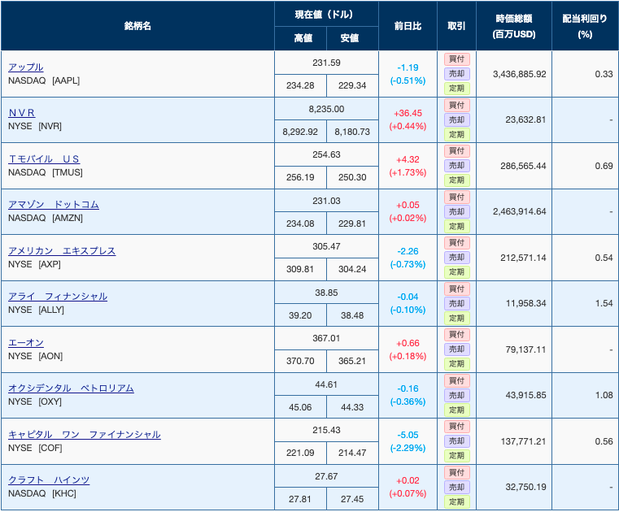Click 買付 button for COF
This screenshot has width=619, height=512.
pyautogui.click(x=457, y=427)
